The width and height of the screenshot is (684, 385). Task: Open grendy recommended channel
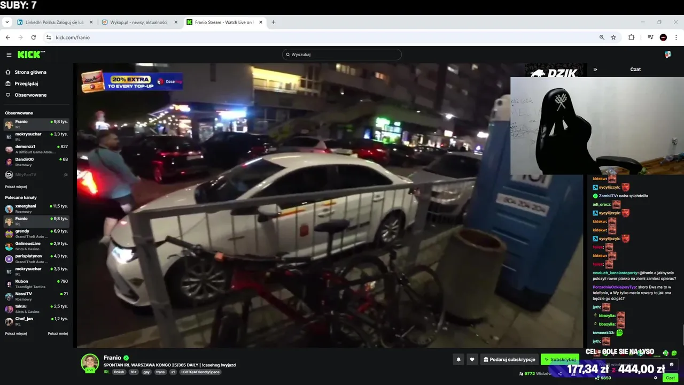tap(36, 233)
